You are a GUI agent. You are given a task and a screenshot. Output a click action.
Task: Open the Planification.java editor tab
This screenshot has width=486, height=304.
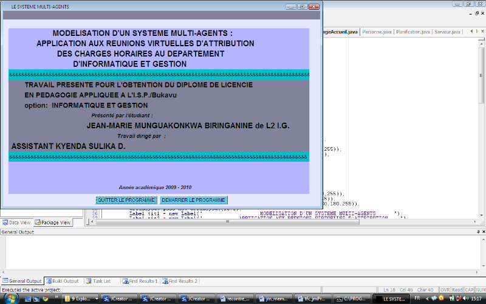[x=413, y=32]
